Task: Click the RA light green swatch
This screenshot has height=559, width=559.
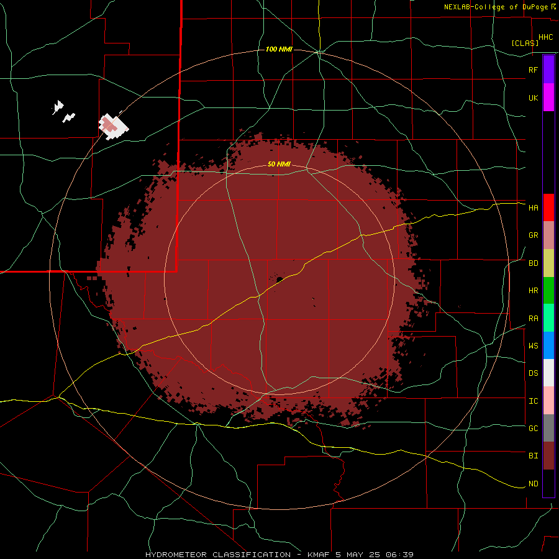Action: (548, 318)
